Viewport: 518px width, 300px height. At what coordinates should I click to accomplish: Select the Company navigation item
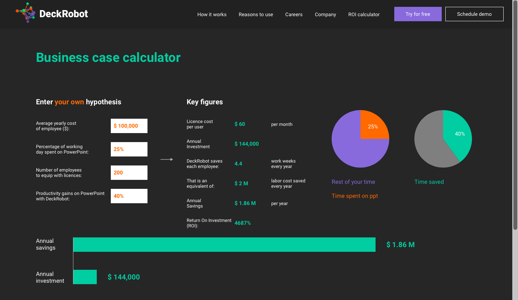(325, 14)
